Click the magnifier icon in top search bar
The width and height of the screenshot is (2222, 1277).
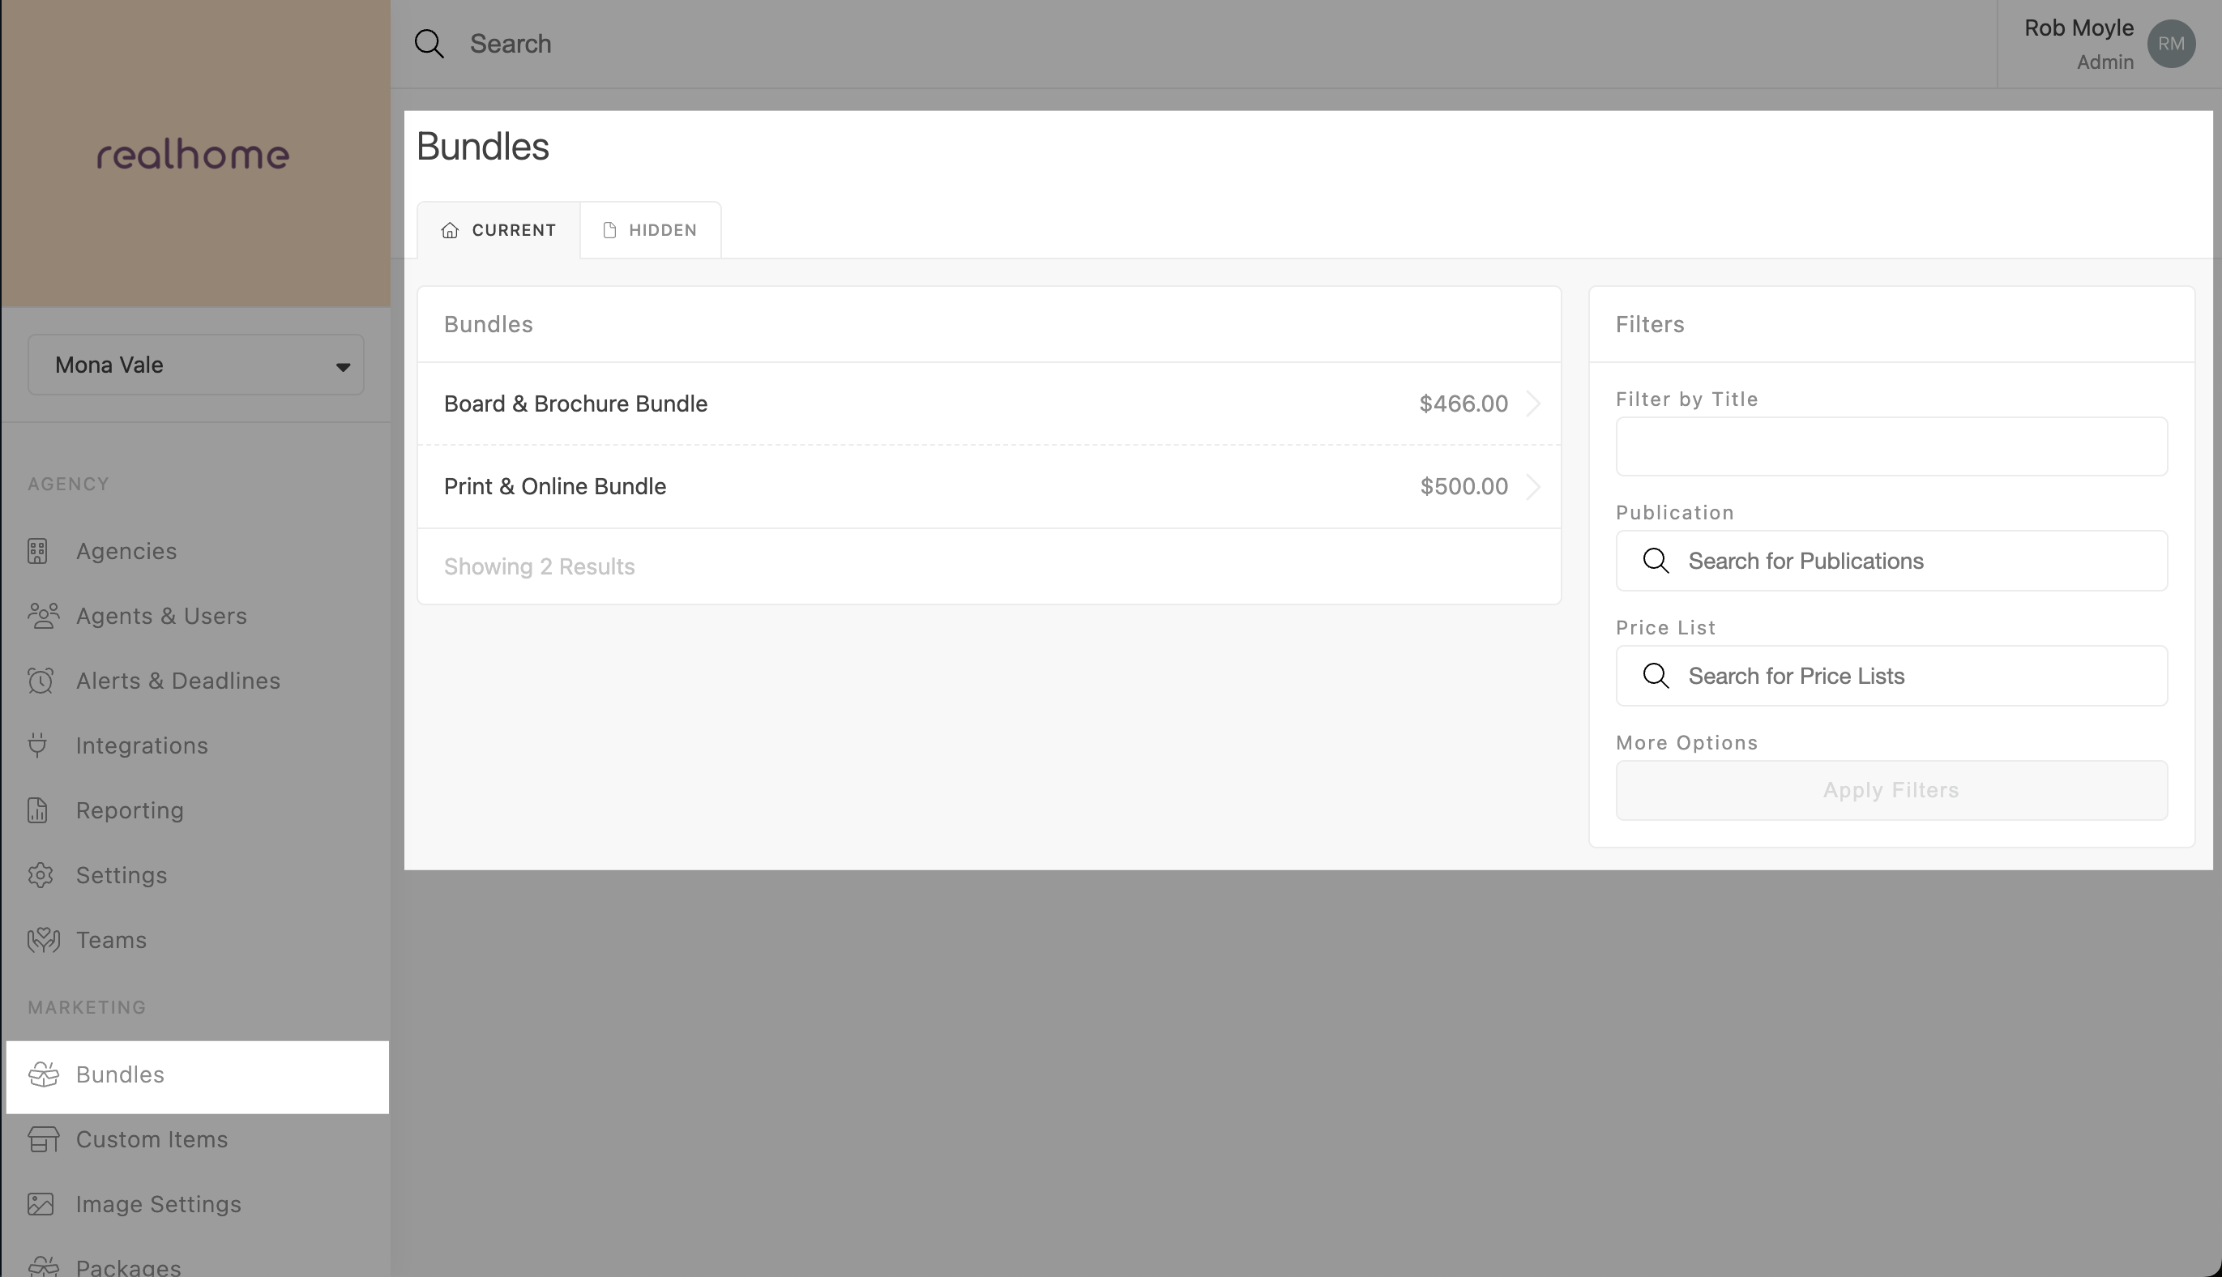point(429,44)
